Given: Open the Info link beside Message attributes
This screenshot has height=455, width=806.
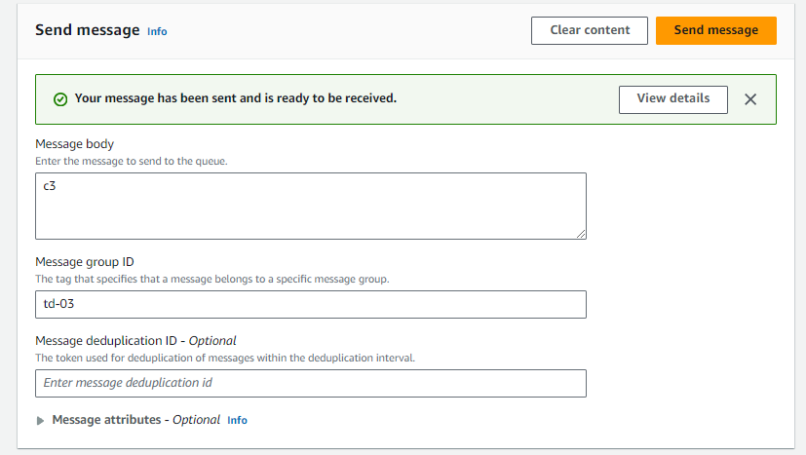Looking at the screenshot, I should point(237,420).
